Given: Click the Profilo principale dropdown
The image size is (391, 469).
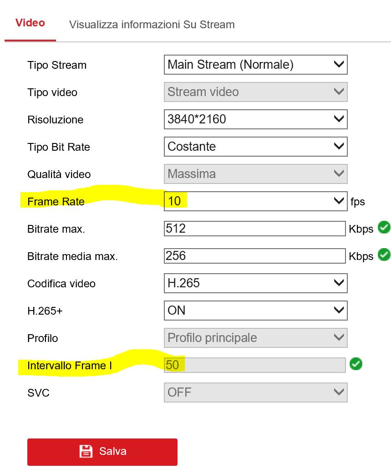Looking at the screenshot, I should click(255, 338).
